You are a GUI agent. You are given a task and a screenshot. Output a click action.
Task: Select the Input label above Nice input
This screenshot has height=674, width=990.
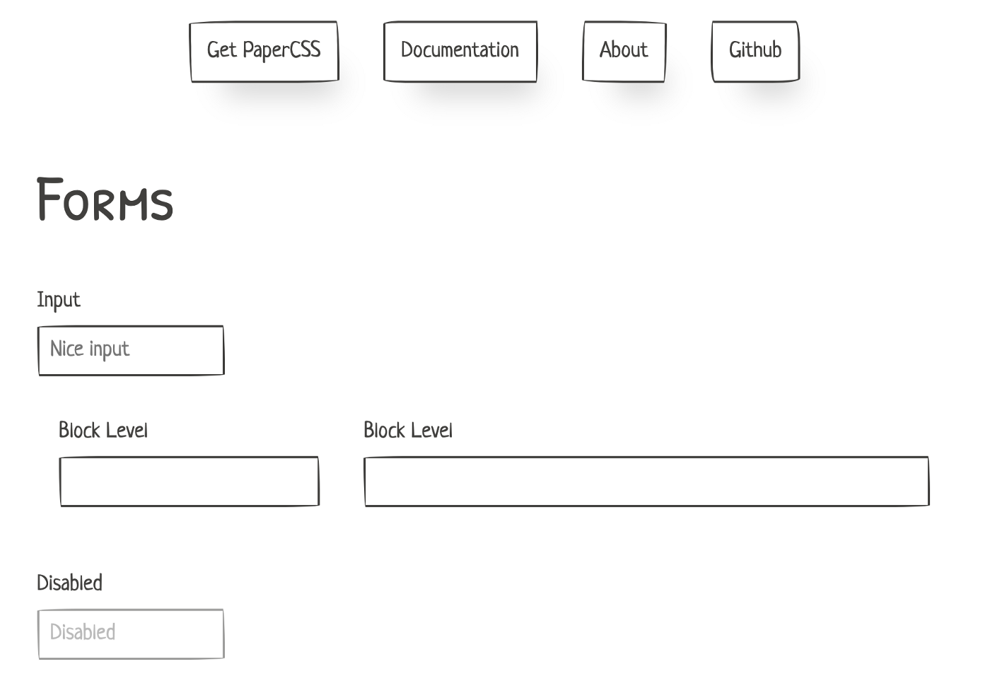click(59, 300)
